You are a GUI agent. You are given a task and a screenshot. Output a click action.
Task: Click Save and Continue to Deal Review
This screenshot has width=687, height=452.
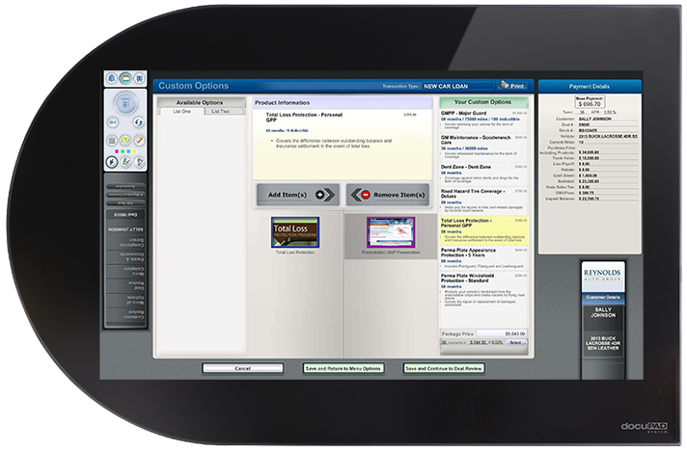coord(444,368)
